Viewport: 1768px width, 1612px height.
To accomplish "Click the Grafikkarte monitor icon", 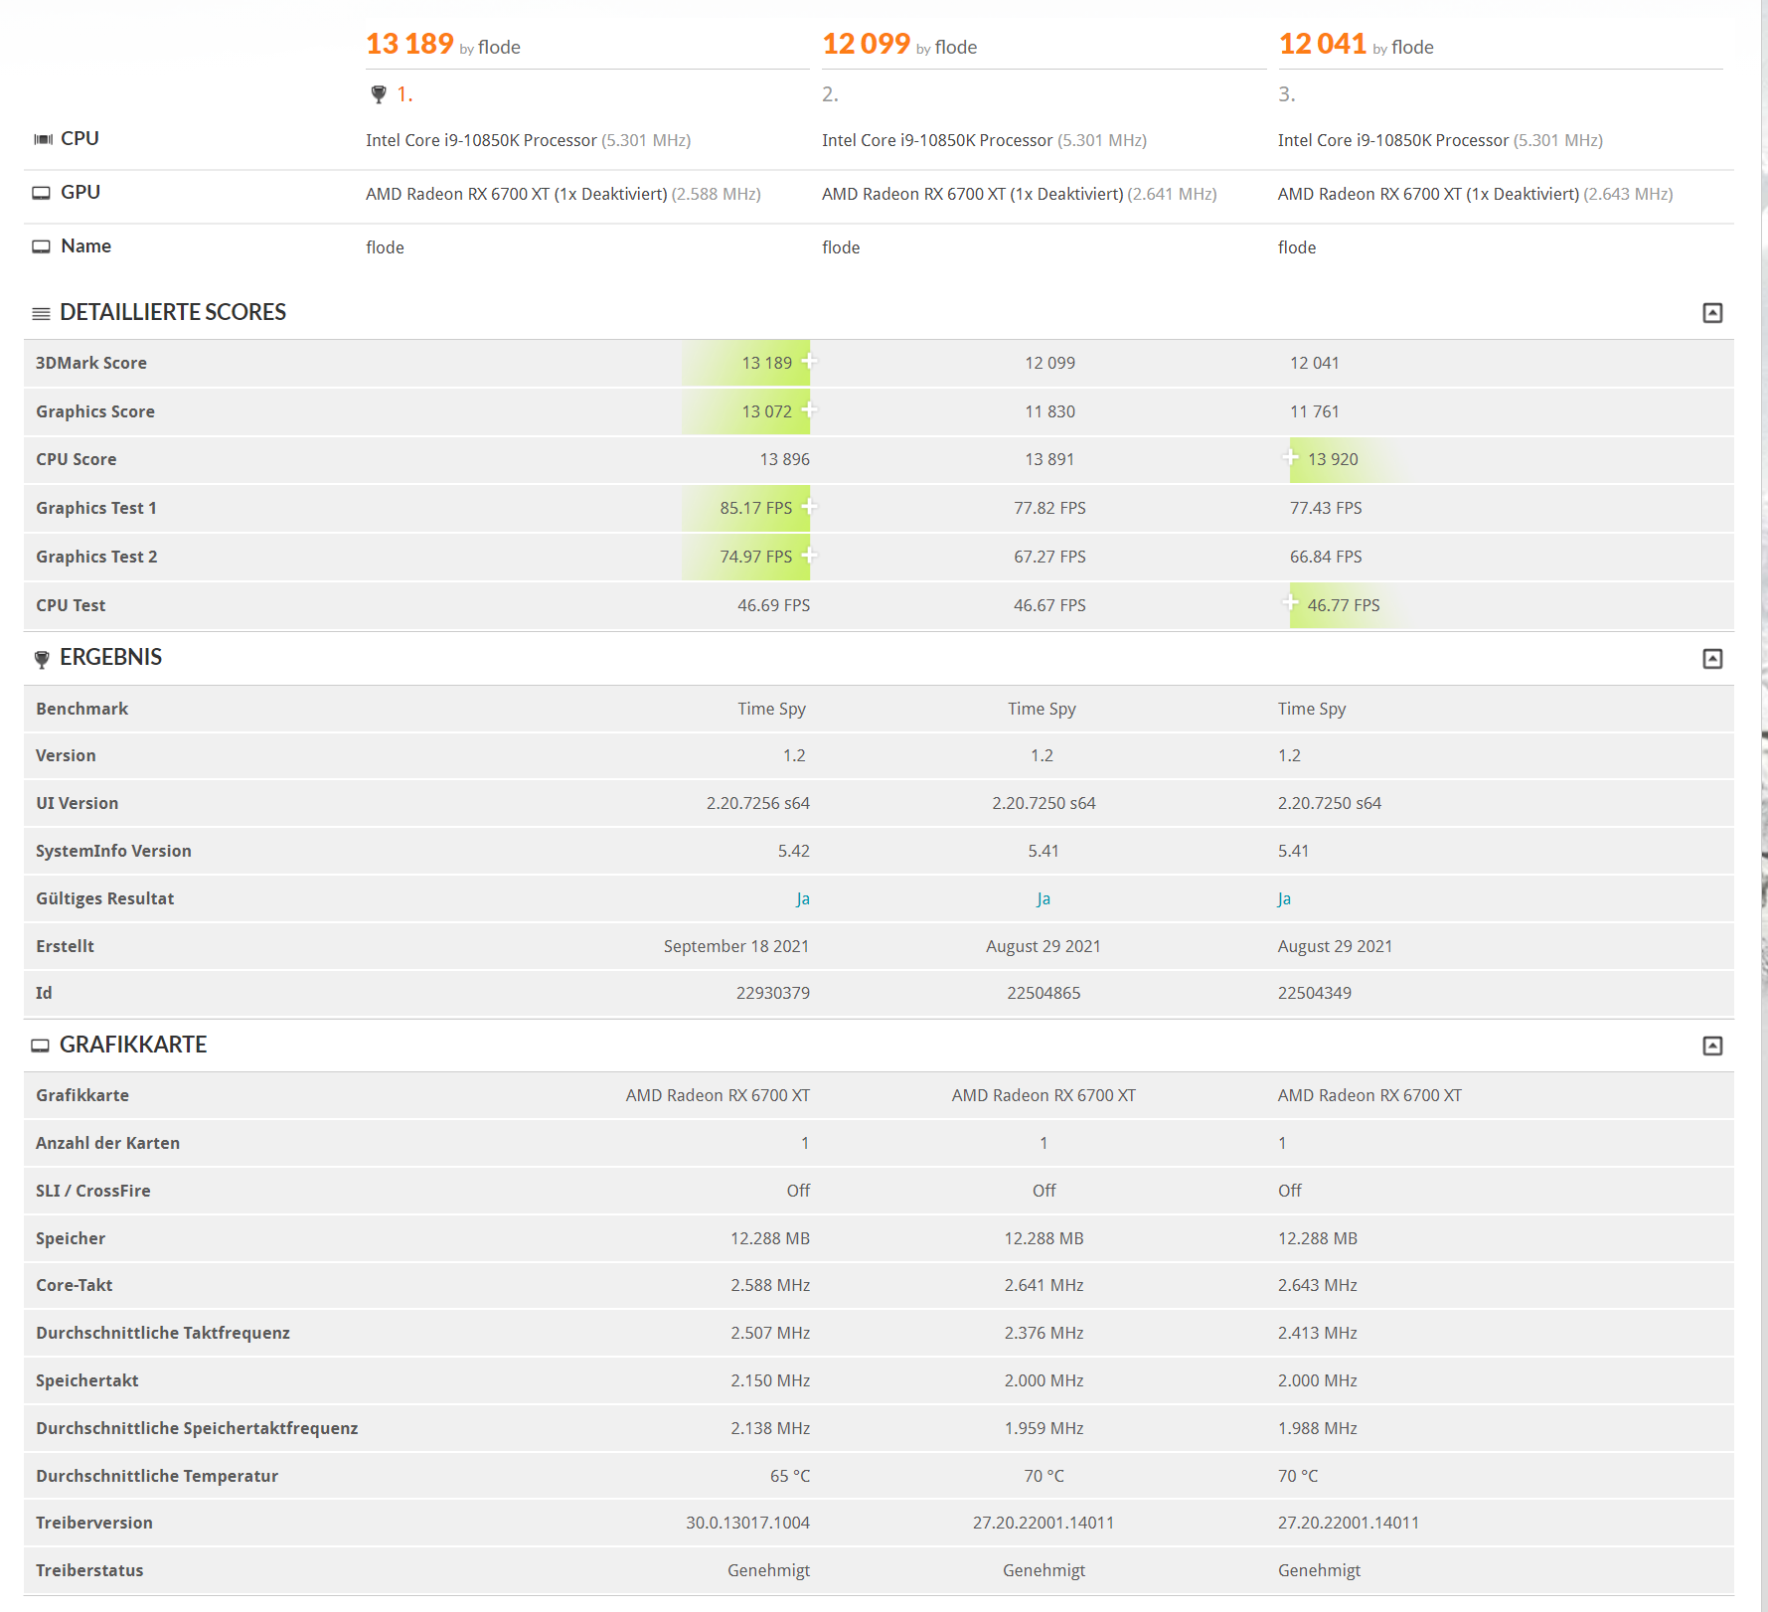I will pyautogui.click(x=40, y=1046).
